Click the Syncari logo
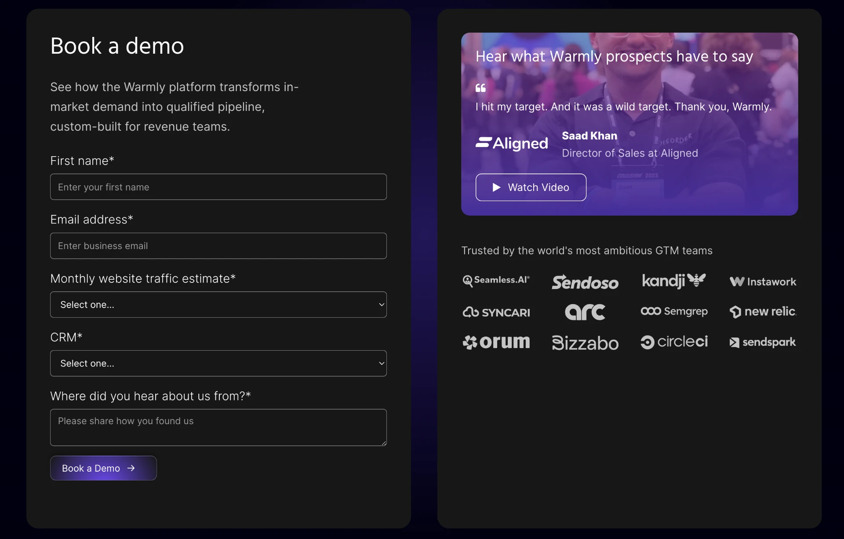The width and height of the screenshot is (844, 539). [496, 312]
